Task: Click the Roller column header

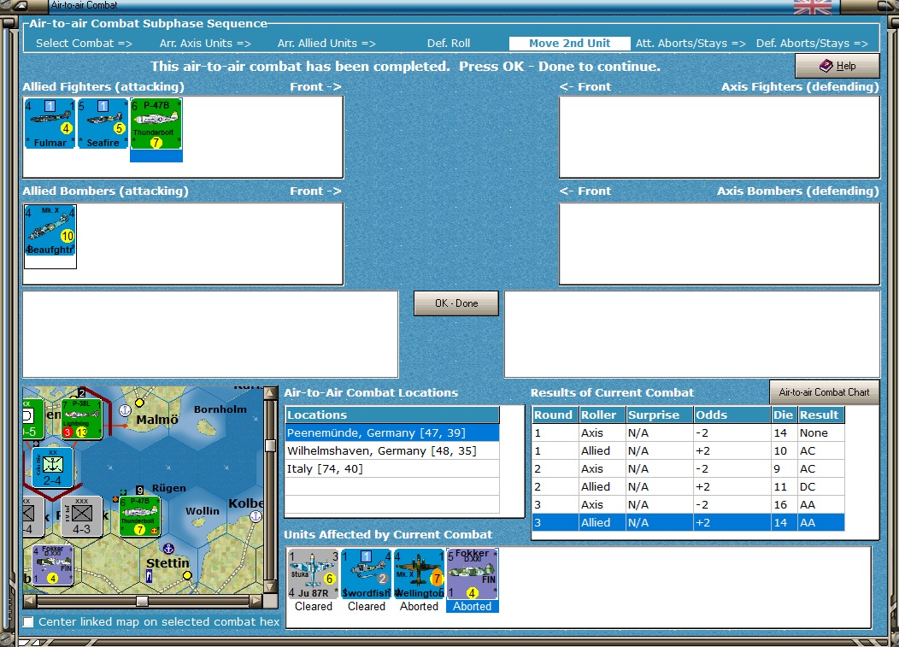Action: pyautogui.click(x=600, y=415)
